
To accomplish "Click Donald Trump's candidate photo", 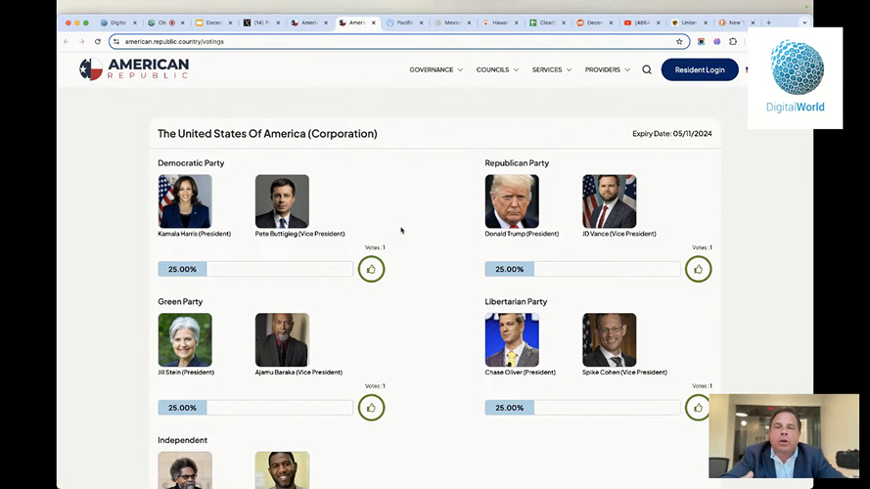I will [512, 201].
